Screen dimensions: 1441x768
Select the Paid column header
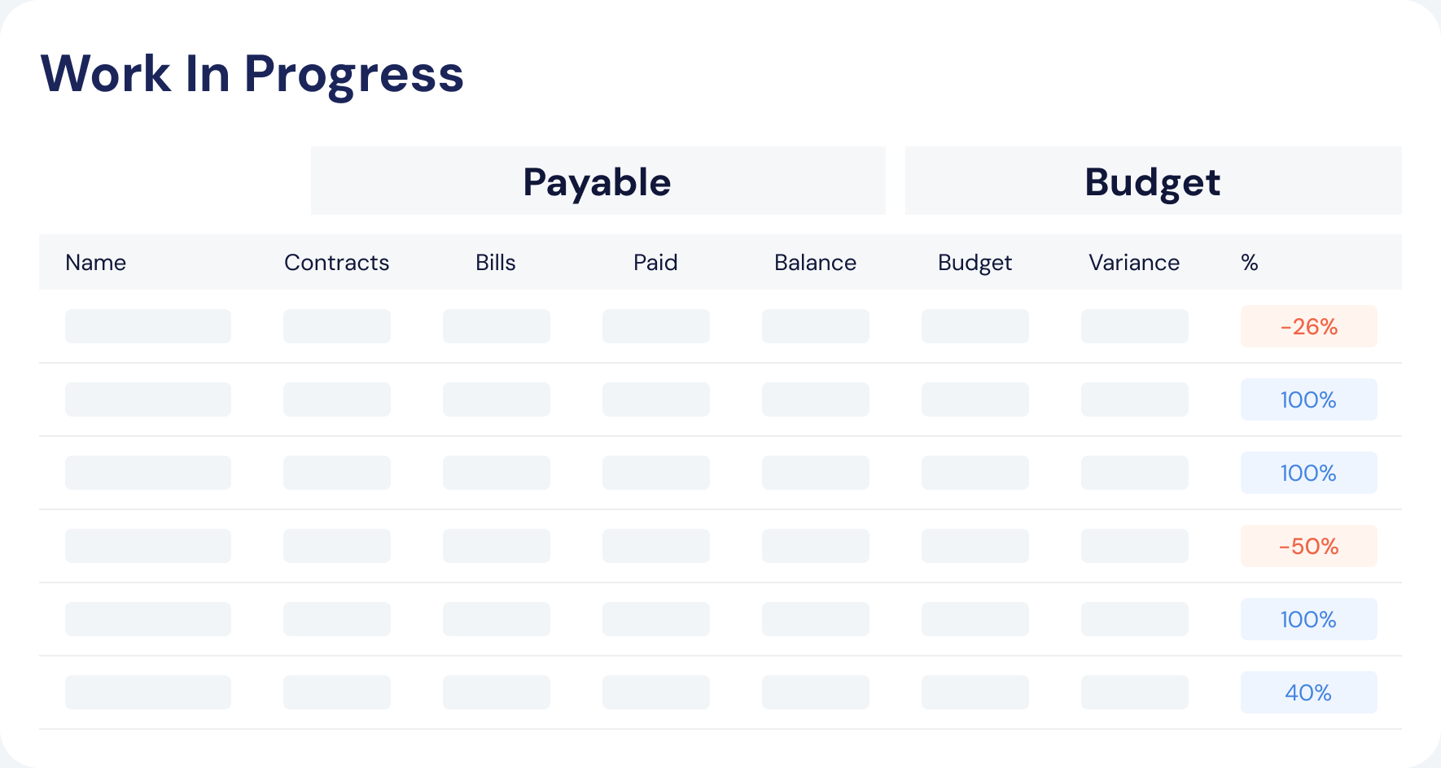click(655, 263)
